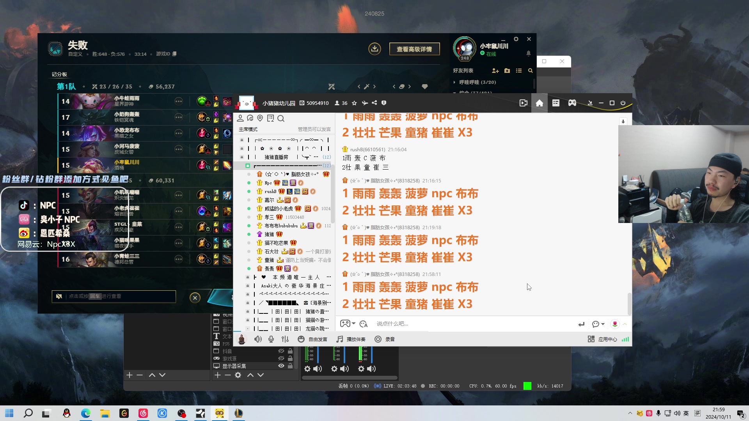Open options for player 小牛蛙雨雨
The width and height of the screenshot is (749, 421).
(178, 101)
